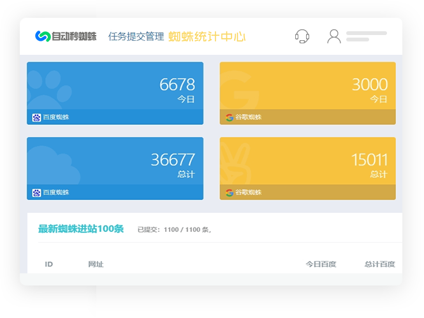Viewport: 424px width, 318px height.
Task: Click the number 6678
Action: coord(177,85)
